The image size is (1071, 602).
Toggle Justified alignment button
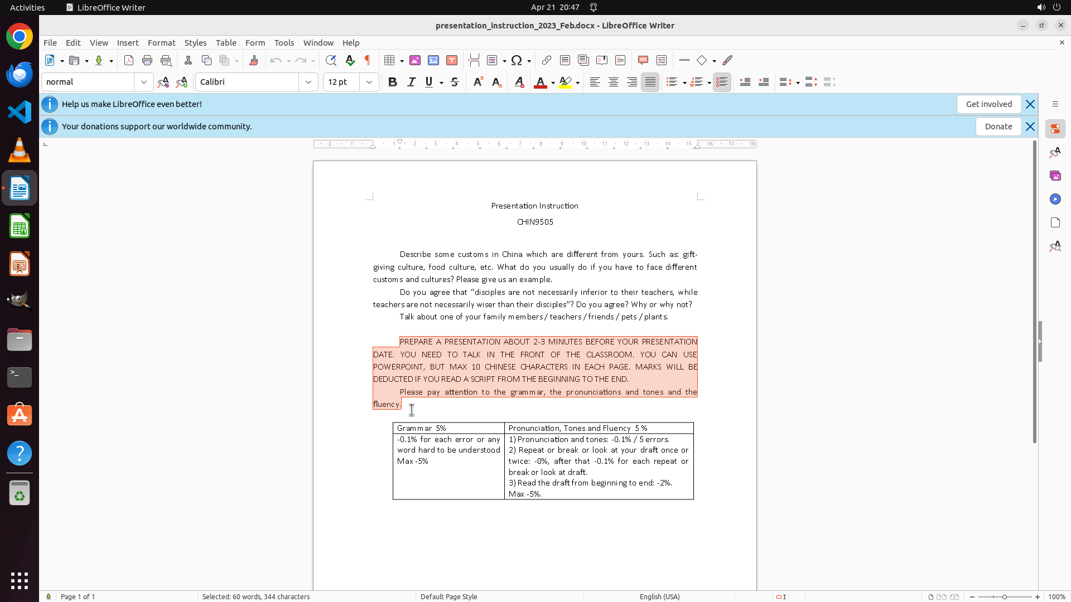click(x=650, y=82)
